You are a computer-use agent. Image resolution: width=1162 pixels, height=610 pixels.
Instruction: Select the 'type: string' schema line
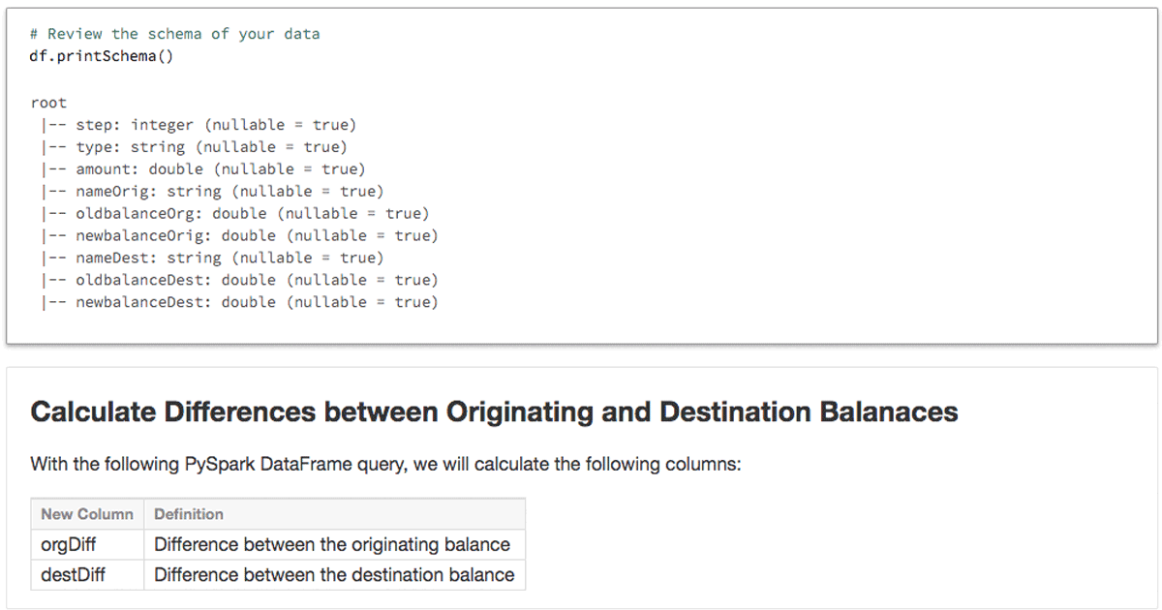[x=210, y=147]
